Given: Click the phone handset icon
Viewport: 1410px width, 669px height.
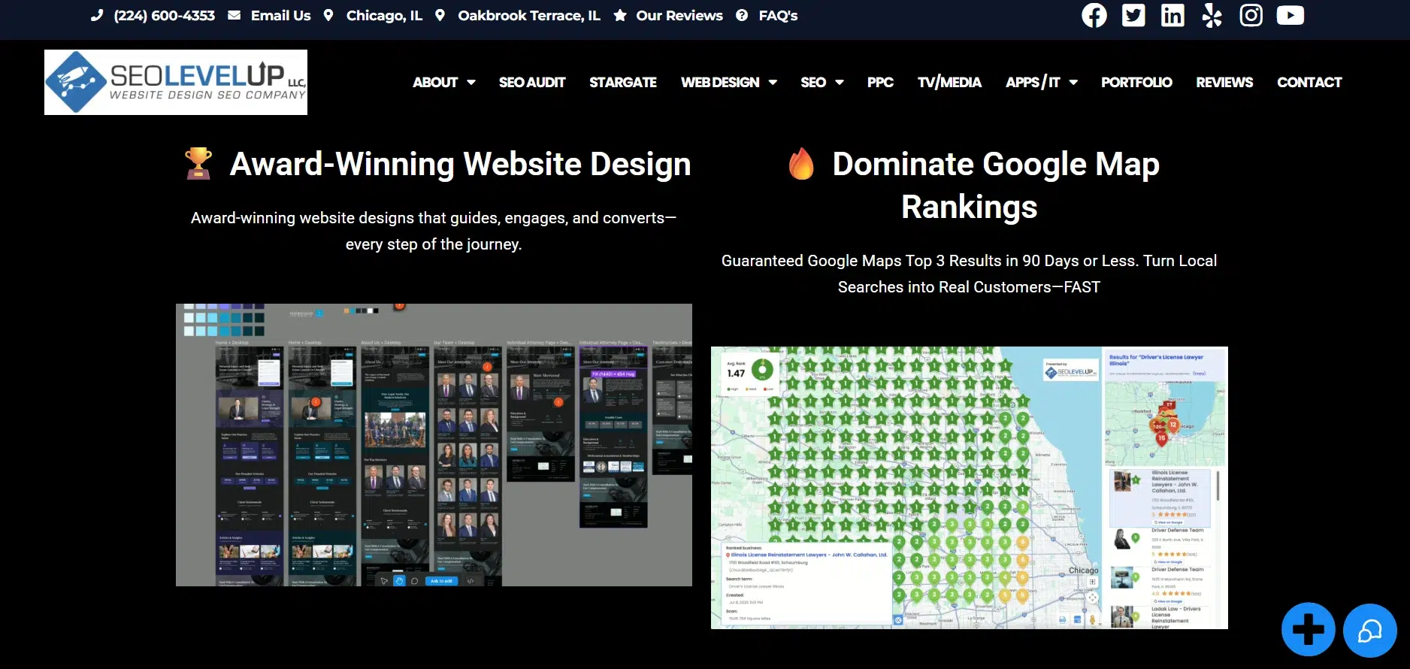Looking at the screenshot, I should click(x=97, y=15).
